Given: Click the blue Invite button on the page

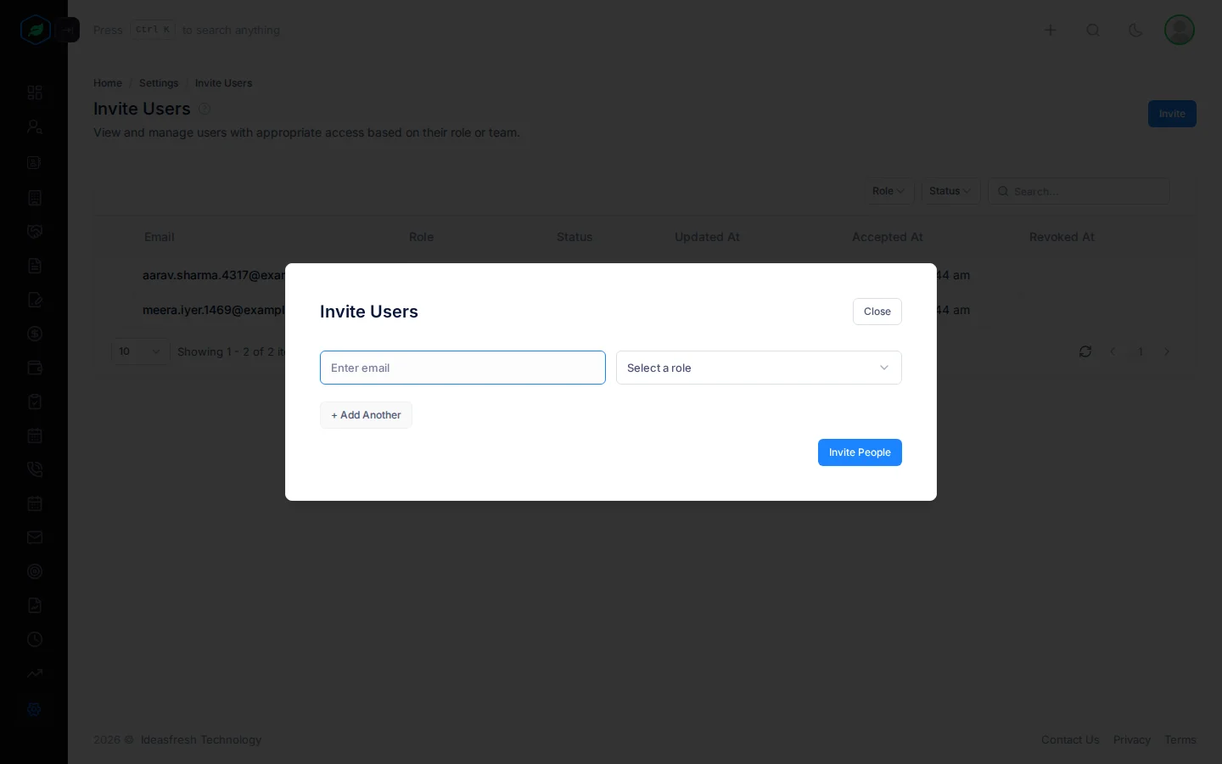Looking at the screenshot, I should click(x=1172, y=114).
